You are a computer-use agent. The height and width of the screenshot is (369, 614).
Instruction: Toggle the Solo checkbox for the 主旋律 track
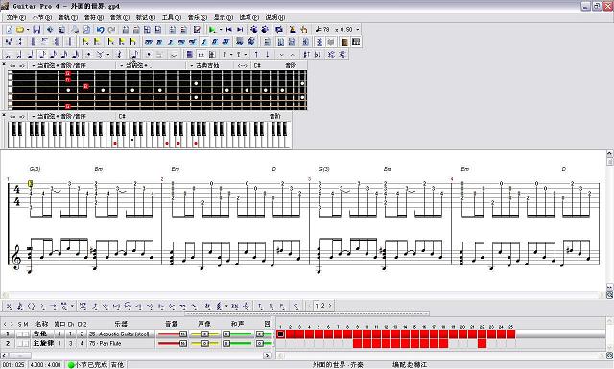click(x=19, y=343)
